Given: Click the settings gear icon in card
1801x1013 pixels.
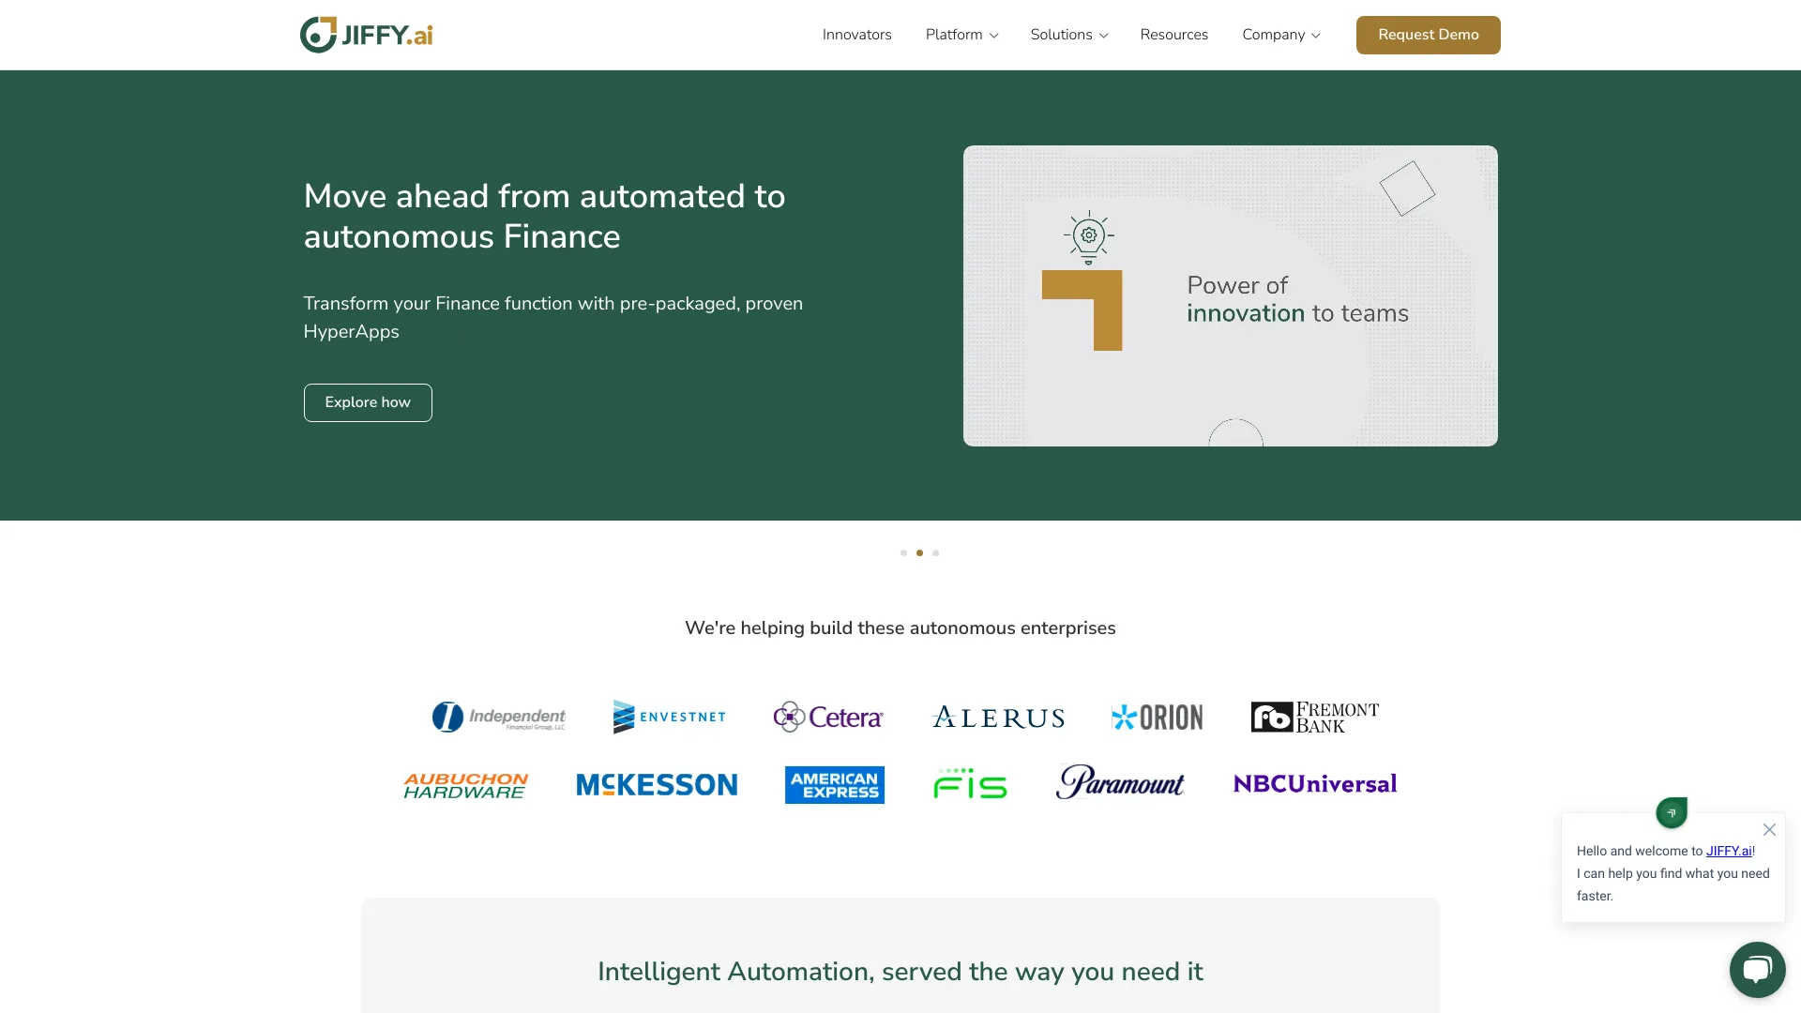Looking at the screenshot, I should tap(1088, 235).
